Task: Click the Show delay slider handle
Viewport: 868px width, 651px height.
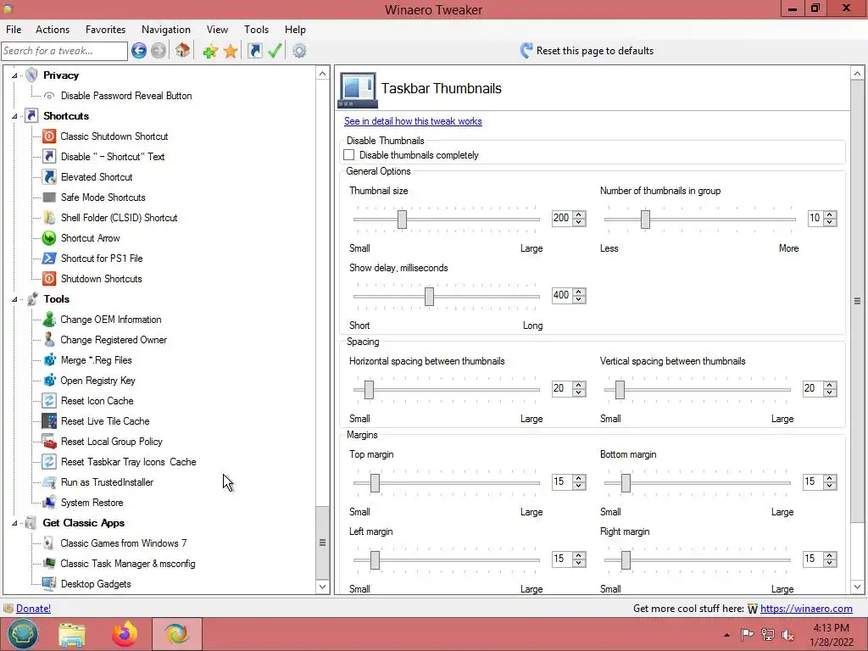Action: (x=429, y=296)
